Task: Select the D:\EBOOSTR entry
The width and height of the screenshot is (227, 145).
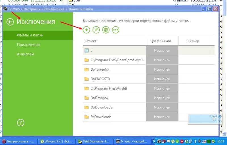Action: coord(114,79)
